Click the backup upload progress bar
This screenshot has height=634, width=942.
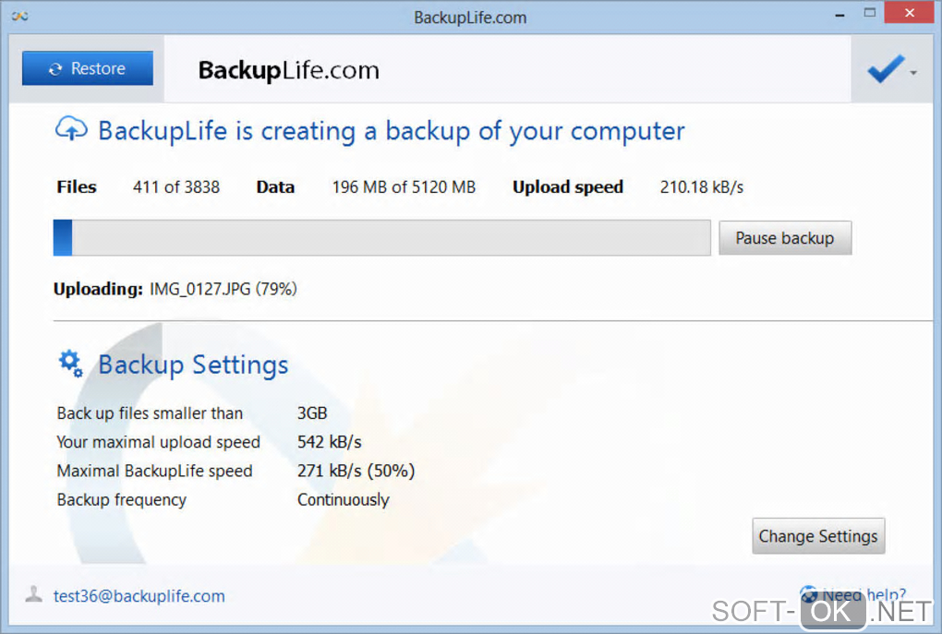[x=381, y=238]
